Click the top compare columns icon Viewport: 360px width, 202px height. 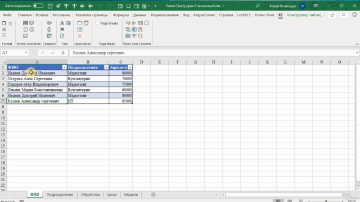coord(49,23)
